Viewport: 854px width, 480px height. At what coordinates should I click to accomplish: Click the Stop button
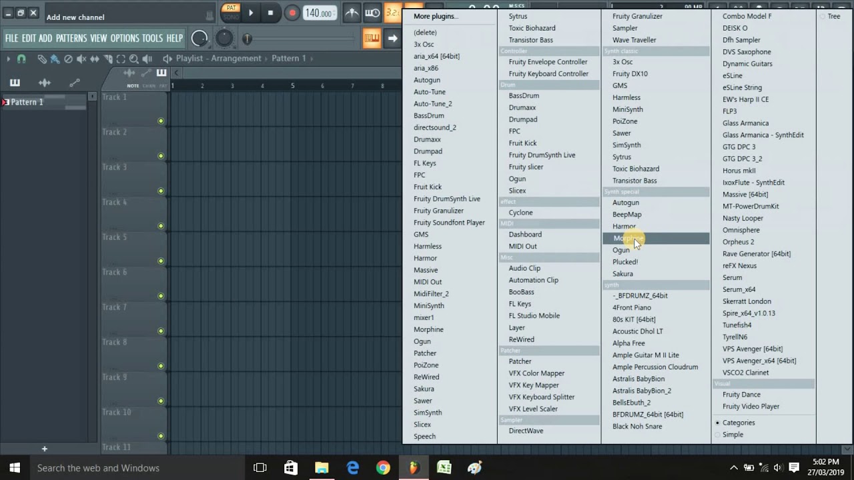click(x=270, y=13)
